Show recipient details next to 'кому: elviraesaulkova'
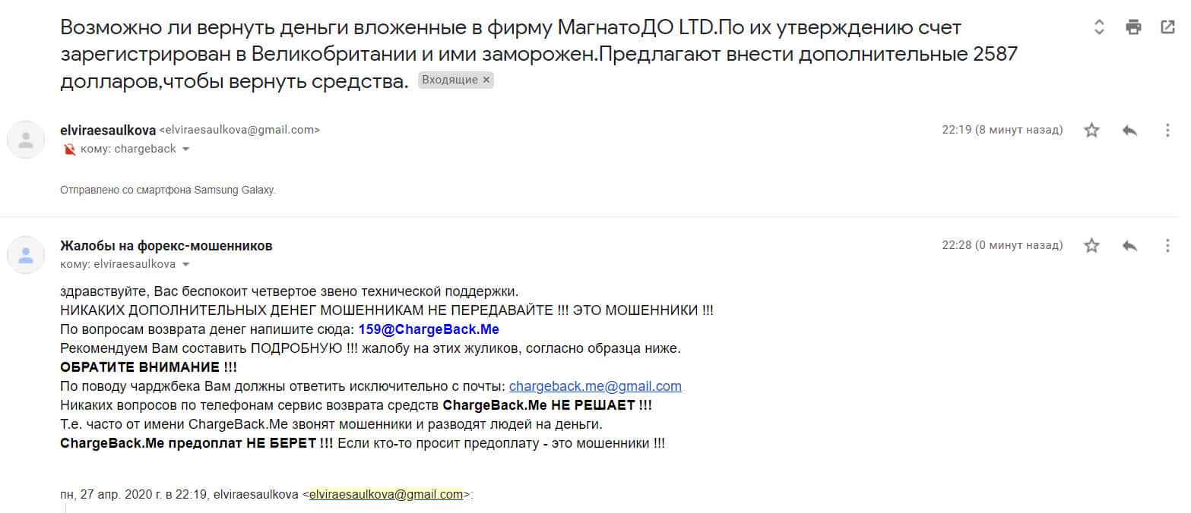Screen dimensions: 1191x513 point(185,265)
